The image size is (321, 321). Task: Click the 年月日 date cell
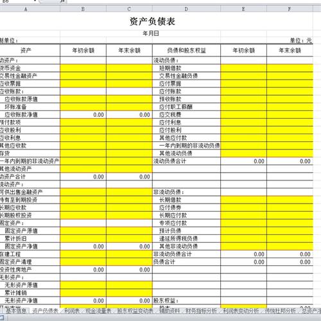151,33
